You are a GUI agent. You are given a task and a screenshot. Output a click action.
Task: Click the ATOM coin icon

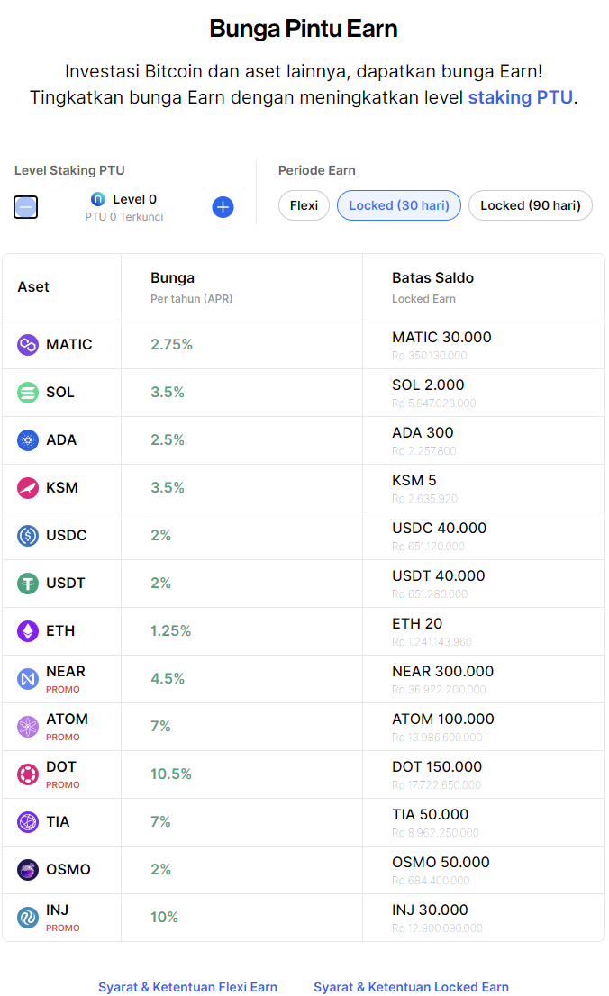pyautogui.click(x=27, y=727)
